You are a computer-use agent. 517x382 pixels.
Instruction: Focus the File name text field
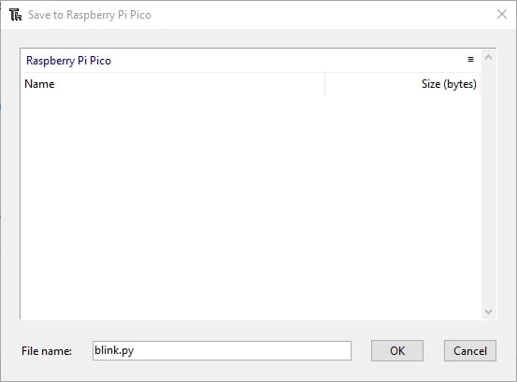(x=222, y=351)
